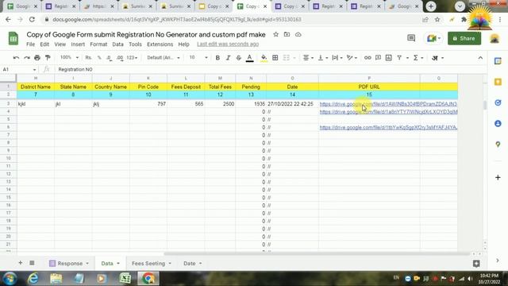Open the zoom 100% dropdown
The width and height of the screenshot is (508, 286).
click(x=69, y=57)
